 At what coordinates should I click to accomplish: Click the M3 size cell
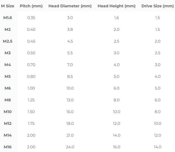point(8,53)
